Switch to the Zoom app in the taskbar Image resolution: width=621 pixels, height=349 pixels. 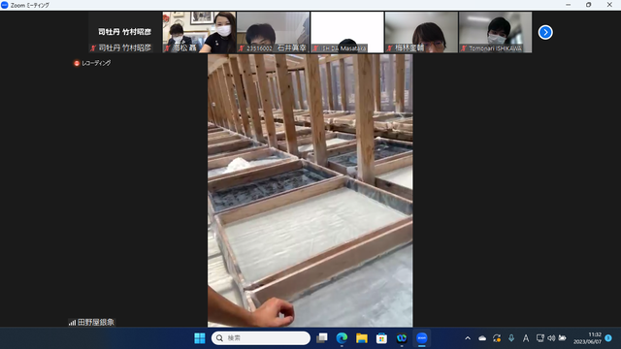pyautogui.click(x=422, y=338)
